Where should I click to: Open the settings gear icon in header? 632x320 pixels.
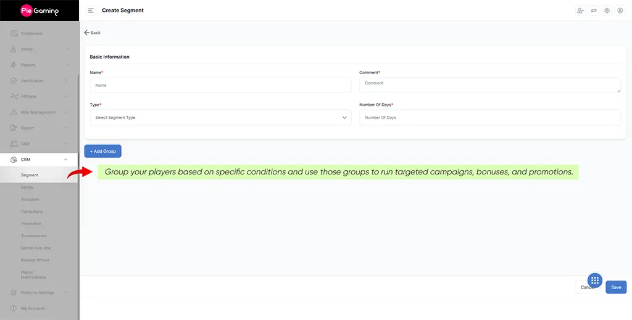[x=607, y=10]
